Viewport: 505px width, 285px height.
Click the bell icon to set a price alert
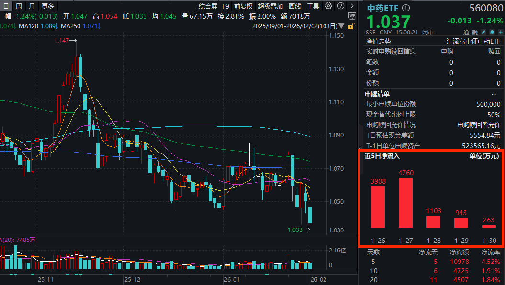tap(492, 31)
